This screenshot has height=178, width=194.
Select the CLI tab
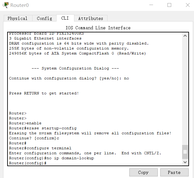[x=65, y=18]
